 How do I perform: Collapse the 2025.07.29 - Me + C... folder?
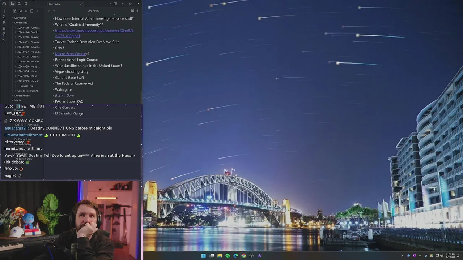click(x=28, y=81)
